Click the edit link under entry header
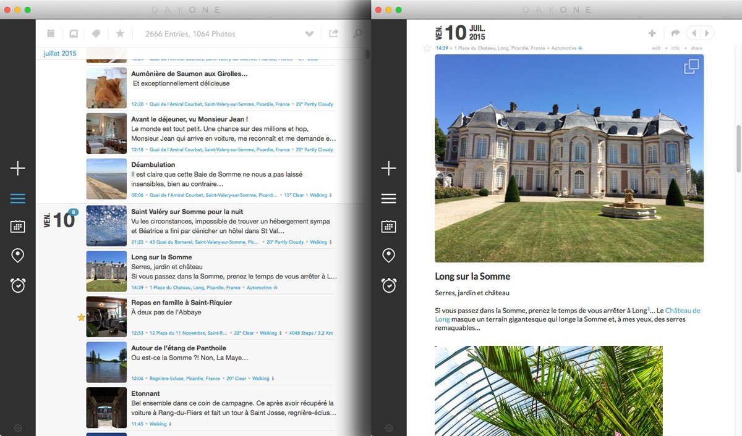The width and height of the screenshot is (742, 436). [x=657, y=48]
